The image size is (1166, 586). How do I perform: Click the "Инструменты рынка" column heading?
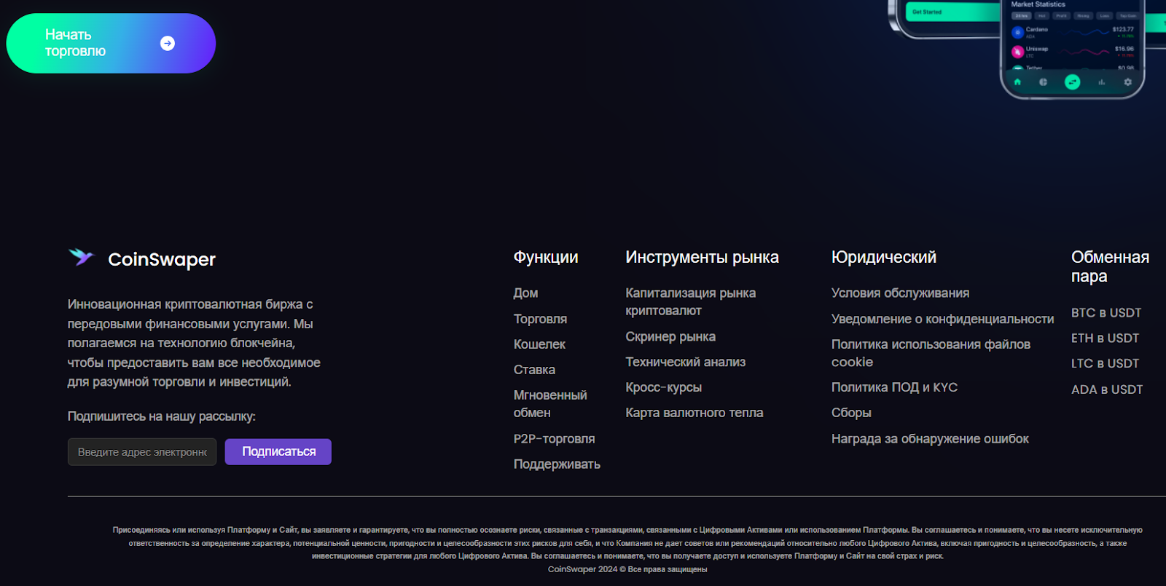(702, 258)
